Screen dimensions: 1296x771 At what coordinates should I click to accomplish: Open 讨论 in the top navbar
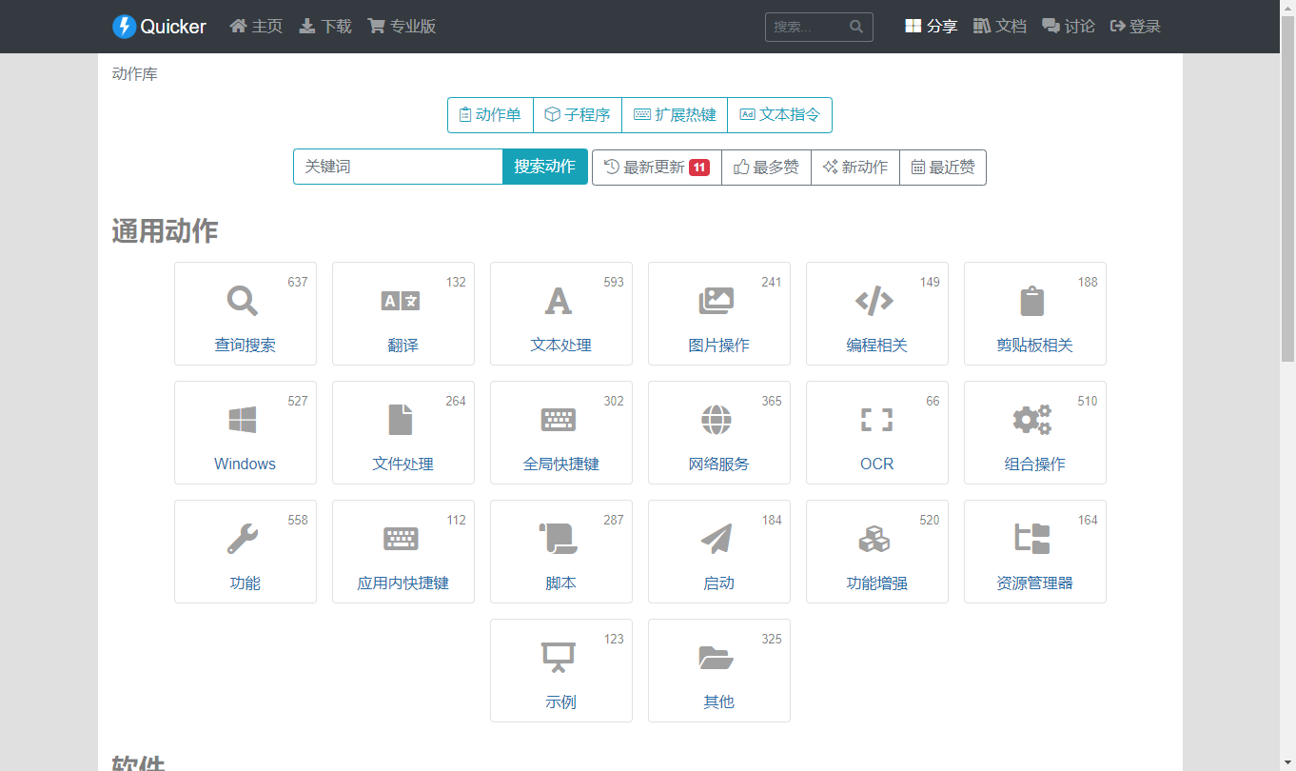coord(1069,27)
